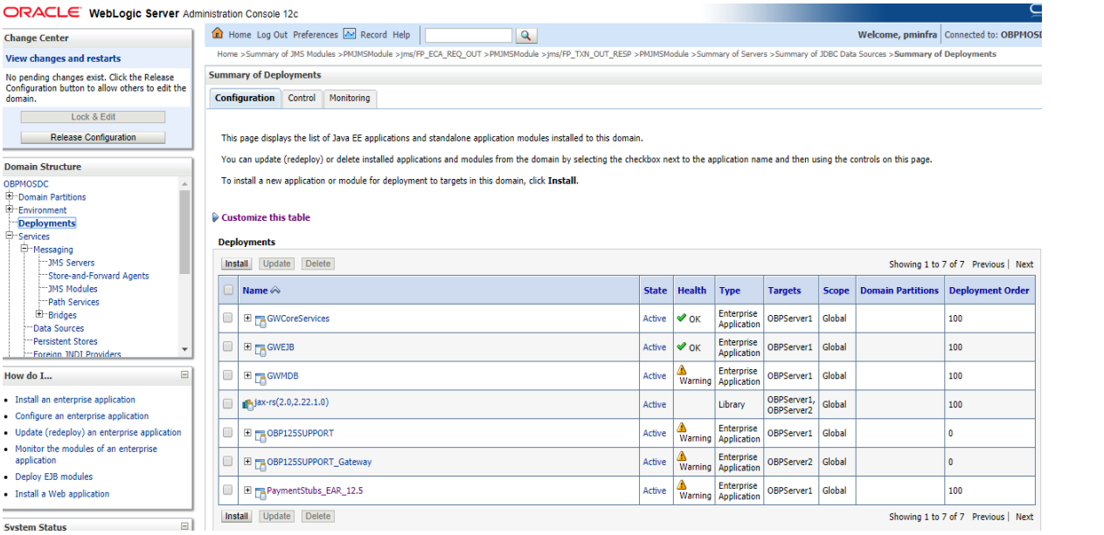Expand the OBP125SUPPORT_Gateway deployment row
1104x535 pixels.
point(247,462)
